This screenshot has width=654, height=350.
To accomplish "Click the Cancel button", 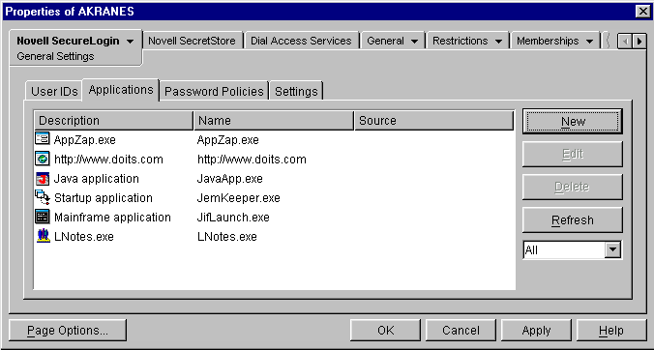I will pyautogui.click(x=461, y=331).
